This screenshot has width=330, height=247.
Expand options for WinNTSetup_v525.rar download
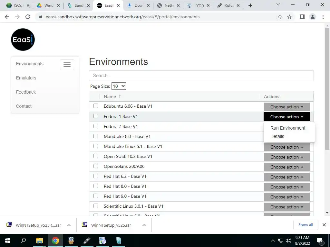click(144, 225)
